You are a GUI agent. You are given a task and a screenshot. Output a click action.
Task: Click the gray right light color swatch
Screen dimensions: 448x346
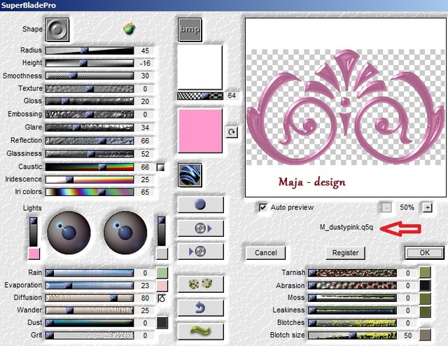[162, 254]
